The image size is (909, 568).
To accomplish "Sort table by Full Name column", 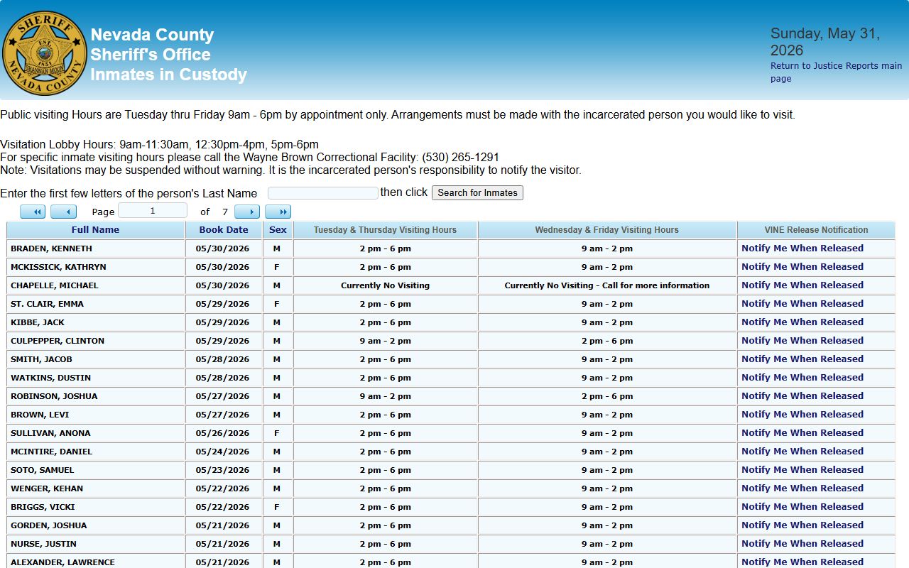I will click(95, 230).
